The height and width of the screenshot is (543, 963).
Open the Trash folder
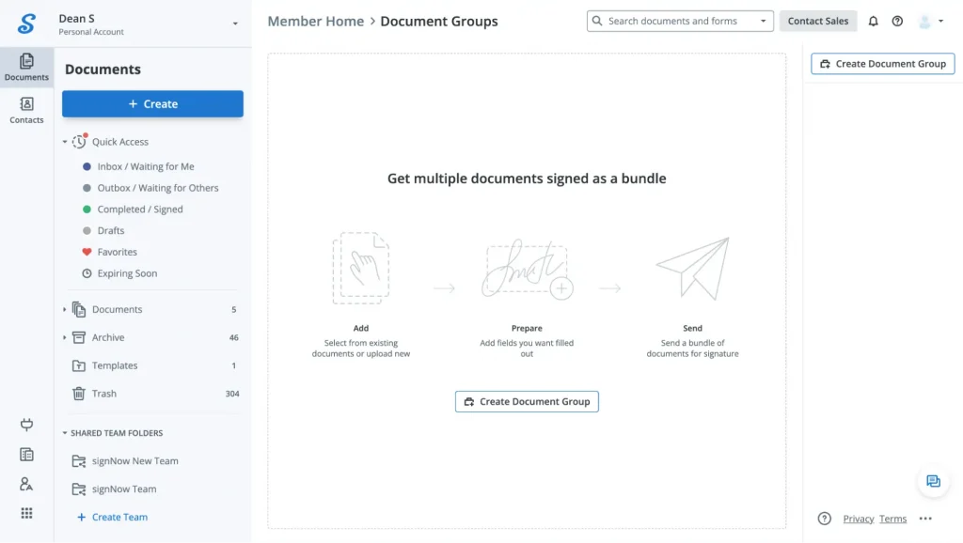pyautogui.click(x=104, y=394)
